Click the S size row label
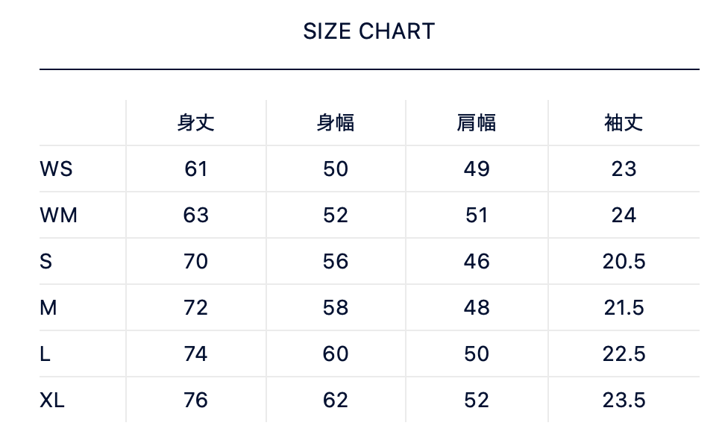Screen dimensions: 719x446 (x=46, y=262)
